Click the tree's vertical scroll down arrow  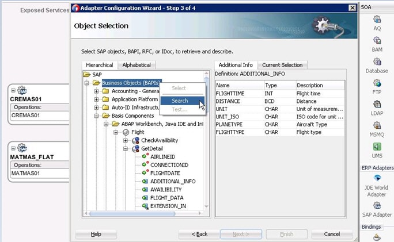tap(206, 206)
